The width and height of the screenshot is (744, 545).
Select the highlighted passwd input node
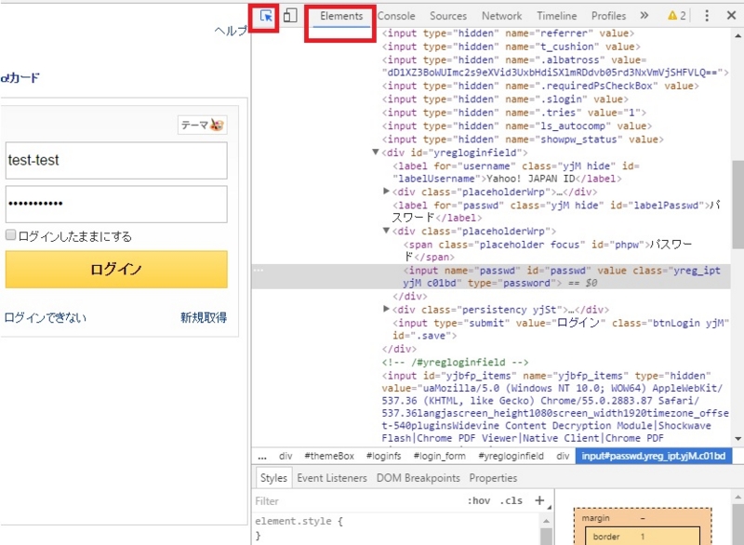491,276
